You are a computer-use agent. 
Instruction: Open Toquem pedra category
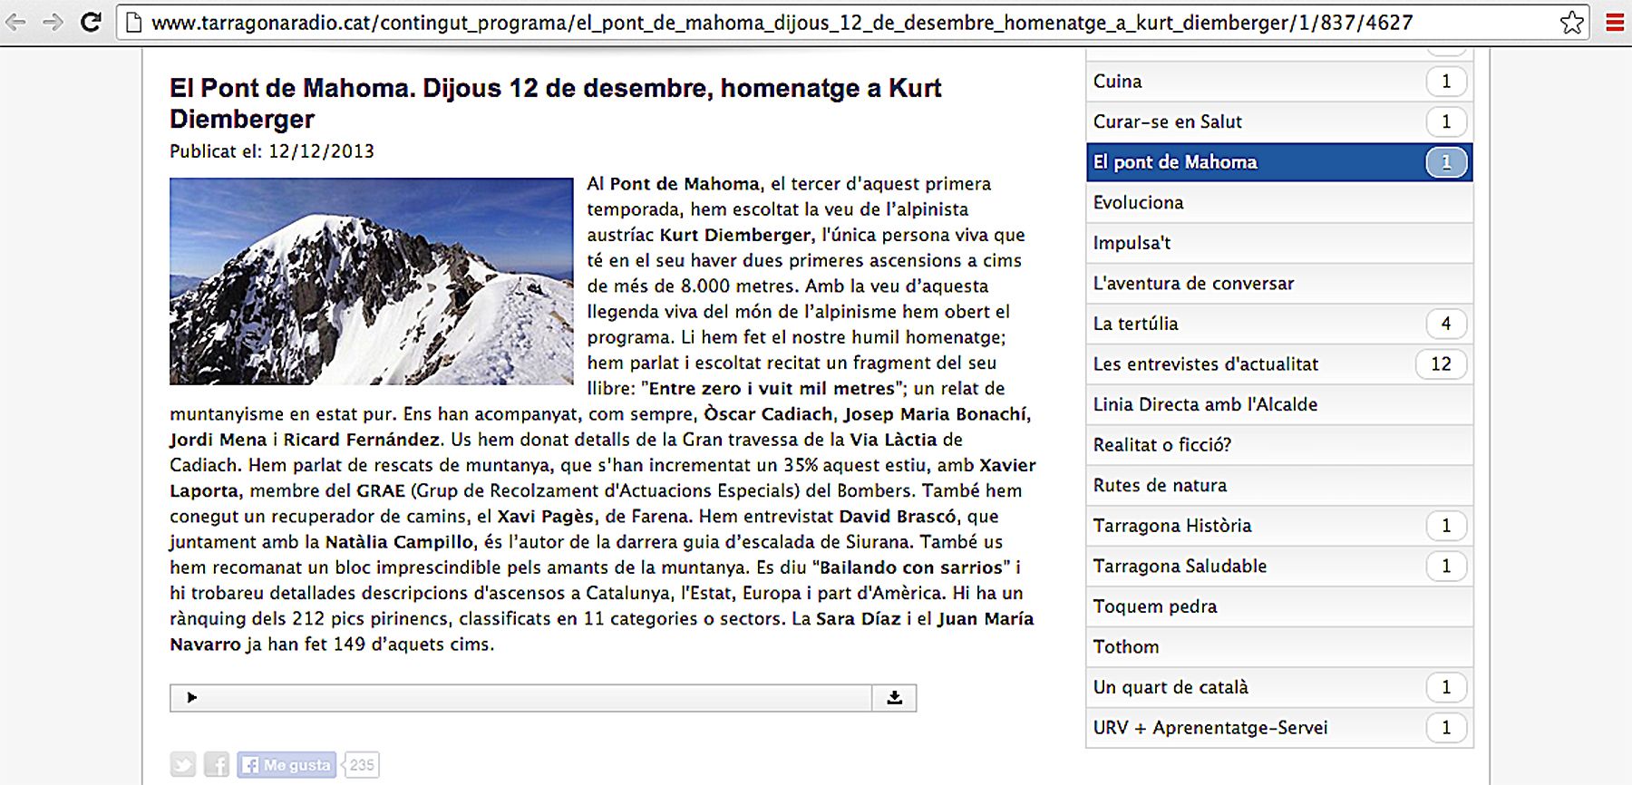click(x=1279, y=606)
